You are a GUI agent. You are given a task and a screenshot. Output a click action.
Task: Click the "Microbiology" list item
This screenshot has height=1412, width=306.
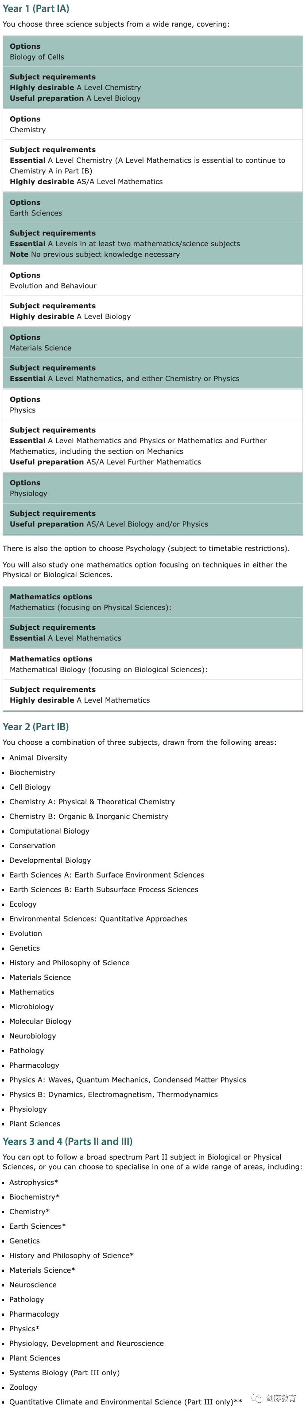pos(31,1007)
